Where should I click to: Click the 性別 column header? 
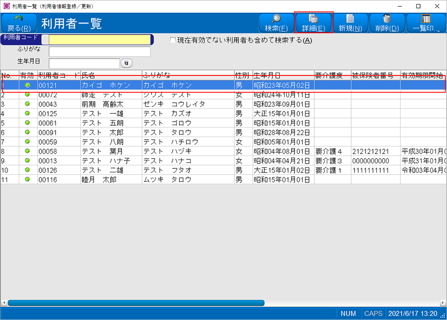tap(243, 76)
